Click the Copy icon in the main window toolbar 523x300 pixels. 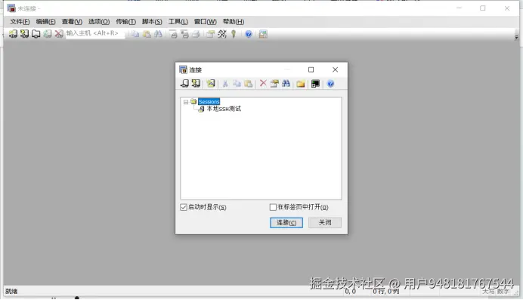point(135,34)
